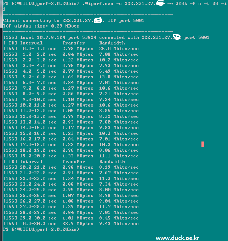
Task: Select the "1.64 MBytes" transfer value
Action: pyautogui.click(x=78, y=77)
